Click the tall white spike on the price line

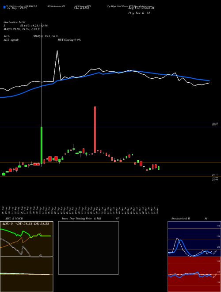pos(57,65)
